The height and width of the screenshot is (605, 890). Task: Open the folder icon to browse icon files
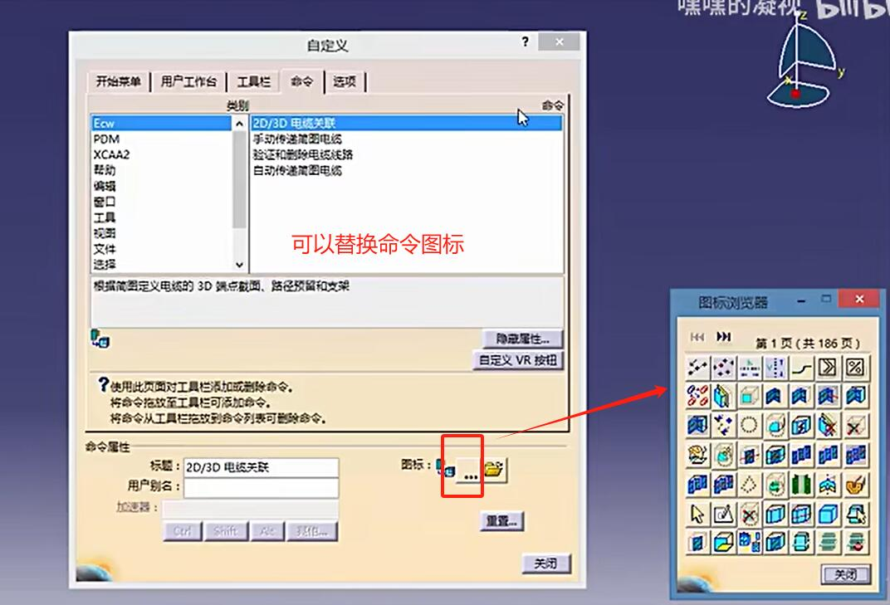click(494, 470)
